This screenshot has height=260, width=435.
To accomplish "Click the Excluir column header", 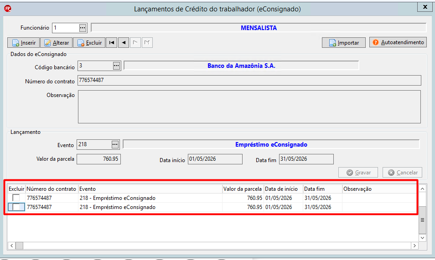I will point(16,189).
